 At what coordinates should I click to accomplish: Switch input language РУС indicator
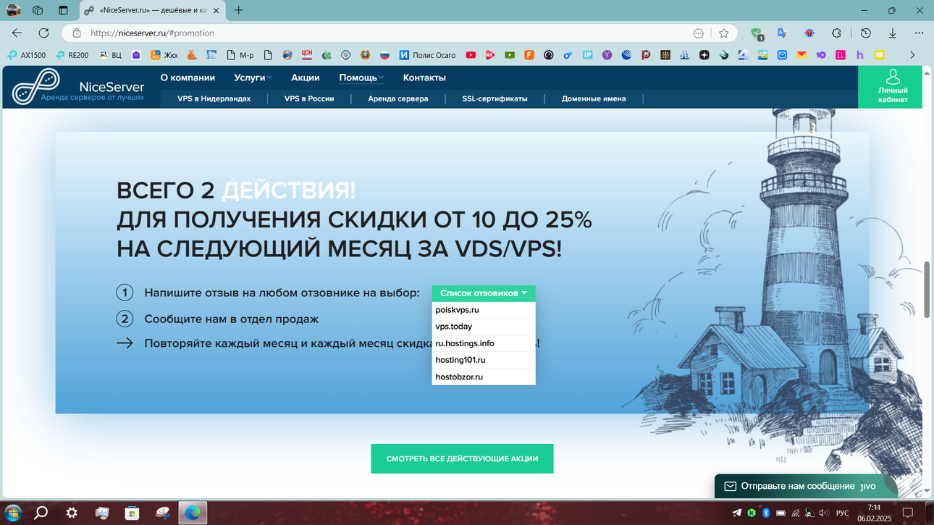(842, 513)
